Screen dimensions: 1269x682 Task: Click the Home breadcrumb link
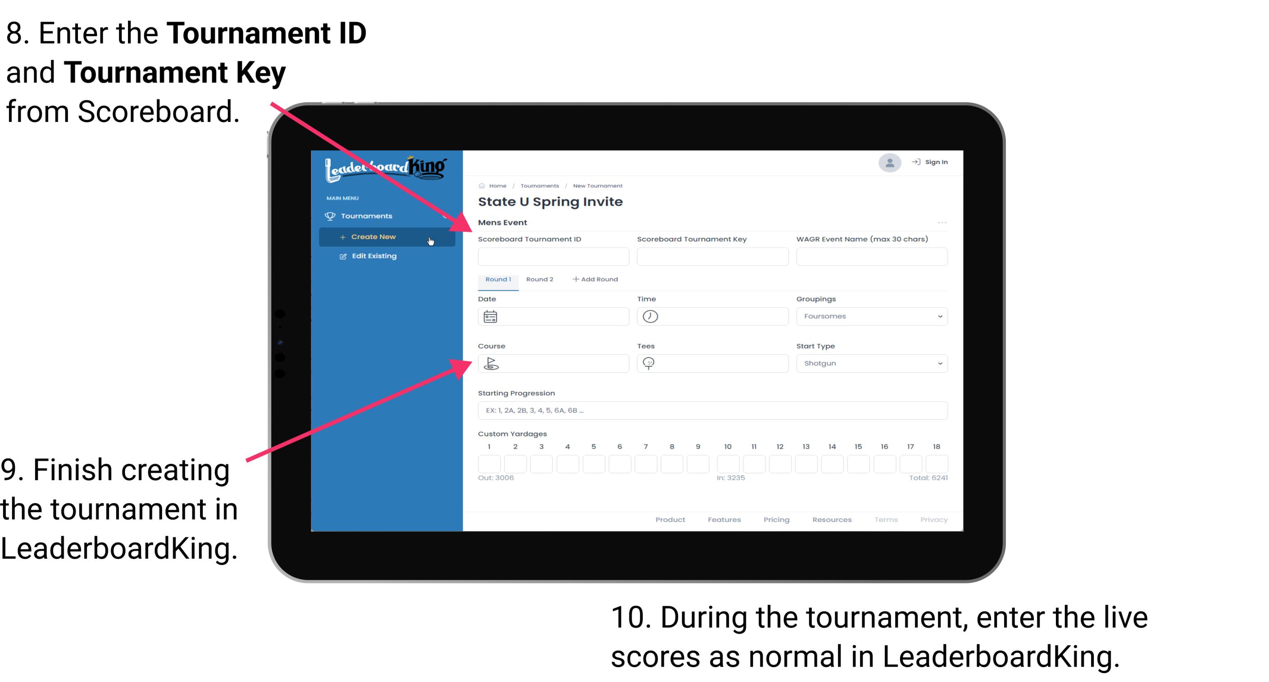point(496,185)
